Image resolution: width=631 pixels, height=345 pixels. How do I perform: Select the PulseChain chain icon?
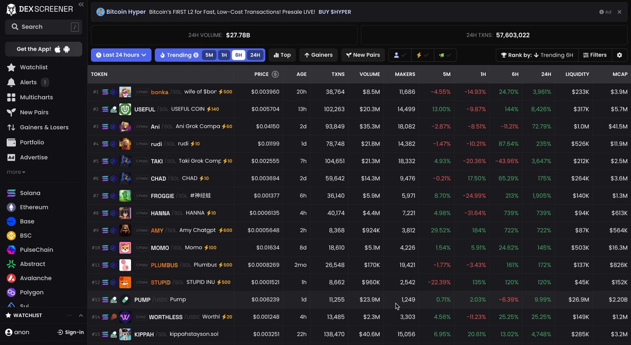(11, 250)
